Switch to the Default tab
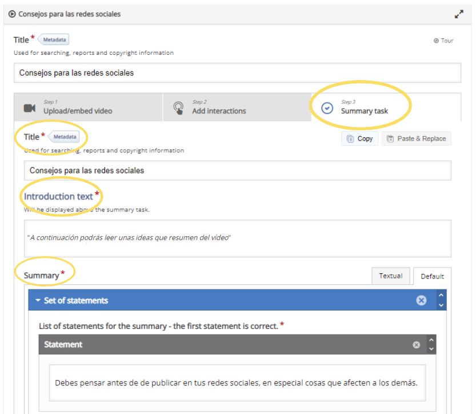 (432, 276)
